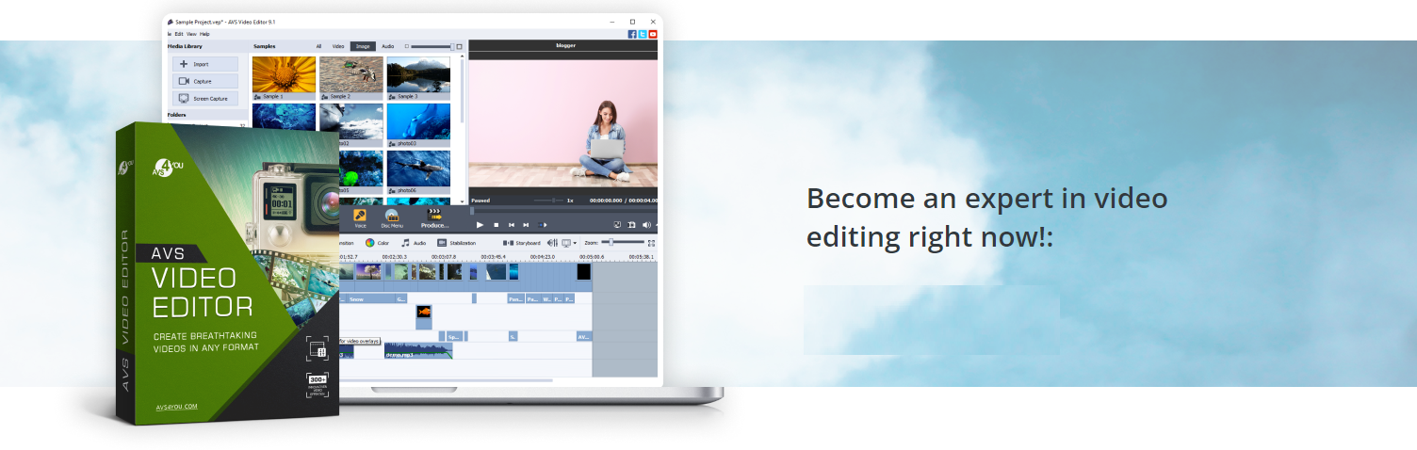
Task: Switch to the All media filter tab
Action: coord(318,46)
